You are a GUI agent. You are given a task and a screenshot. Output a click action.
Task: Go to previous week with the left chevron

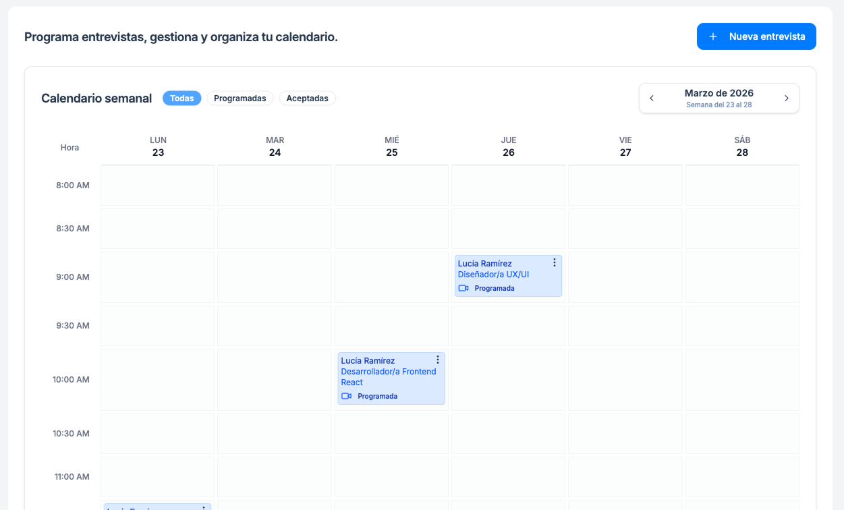[652, 98]
